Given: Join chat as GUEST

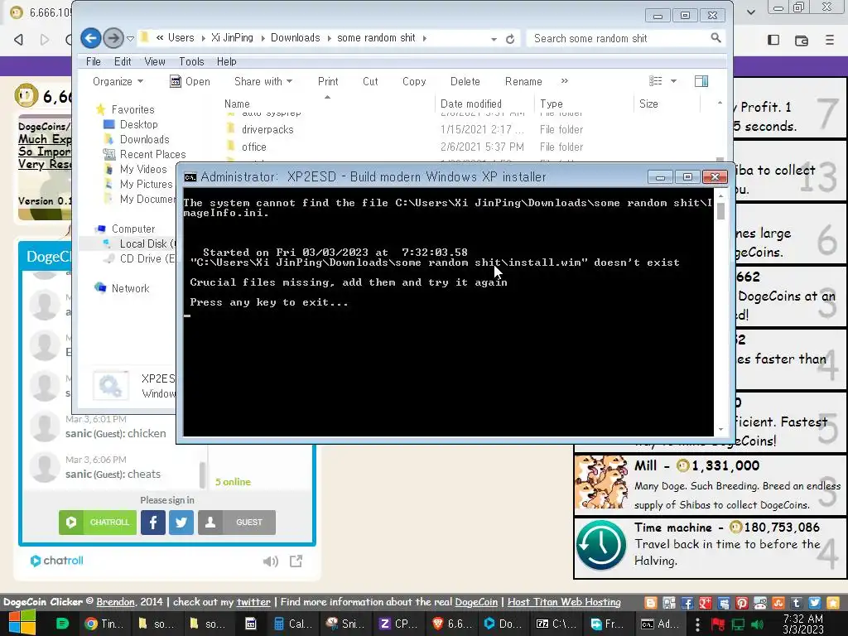Looking at the screenshot, I should (x=237, y=523).
